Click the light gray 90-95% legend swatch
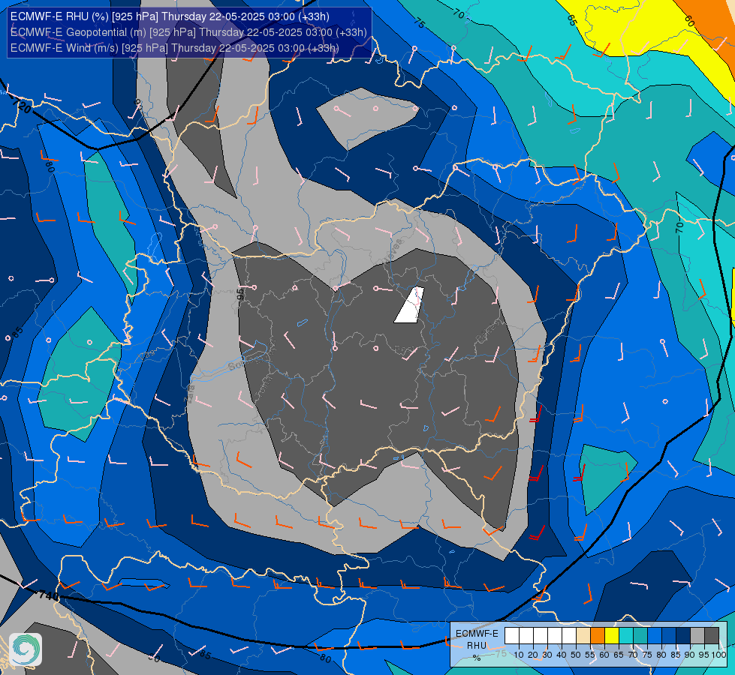This screenshot has width=735, height=675. click(x=697, y=636)
